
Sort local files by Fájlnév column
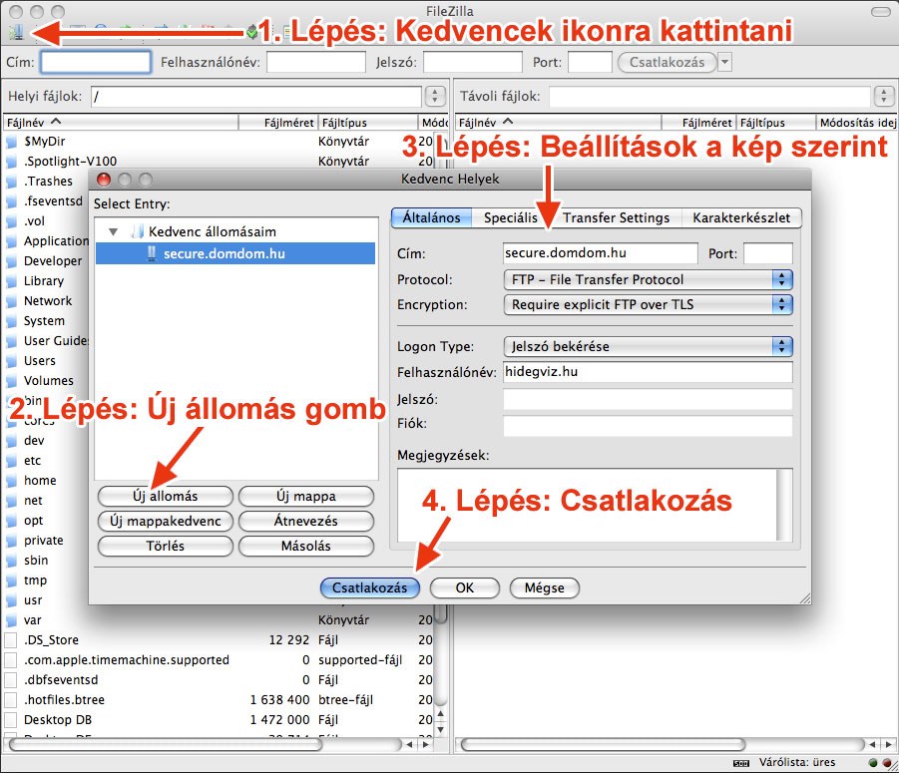121,123
